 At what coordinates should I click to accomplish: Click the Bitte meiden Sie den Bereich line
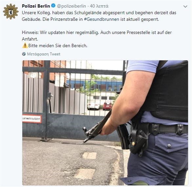[58, 46]
